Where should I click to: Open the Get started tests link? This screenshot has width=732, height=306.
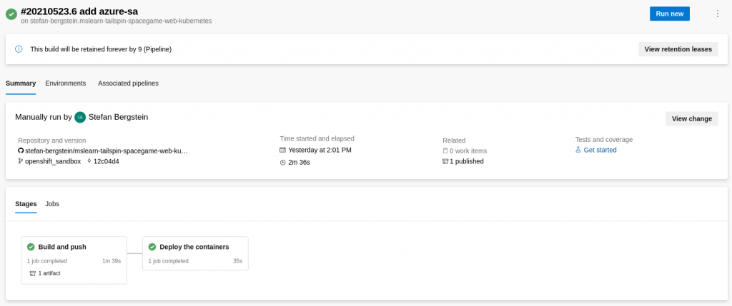point(600,150)
